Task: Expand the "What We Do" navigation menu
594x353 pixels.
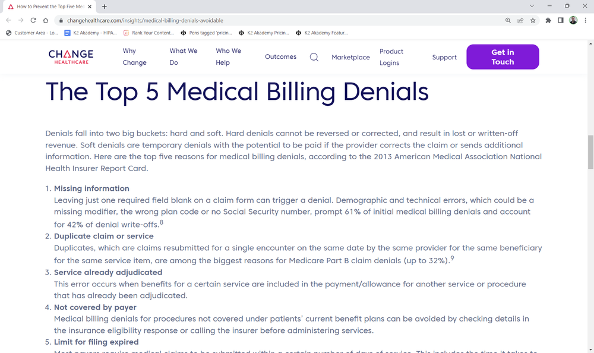Action: tap(184, 56)
